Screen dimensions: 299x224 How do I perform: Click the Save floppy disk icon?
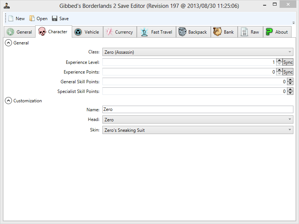(55, 18)
